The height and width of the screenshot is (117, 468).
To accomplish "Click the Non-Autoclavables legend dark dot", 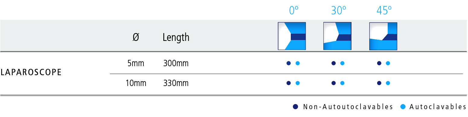I will tap(296, 106).
